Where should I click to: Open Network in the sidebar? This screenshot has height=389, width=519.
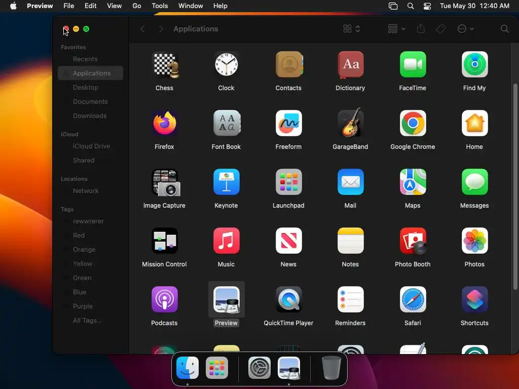click(90, 190)
